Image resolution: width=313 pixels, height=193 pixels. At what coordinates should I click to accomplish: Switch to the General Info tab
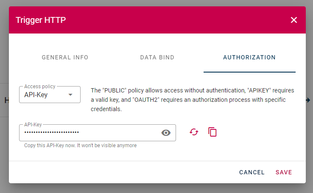tap(65, 58)
